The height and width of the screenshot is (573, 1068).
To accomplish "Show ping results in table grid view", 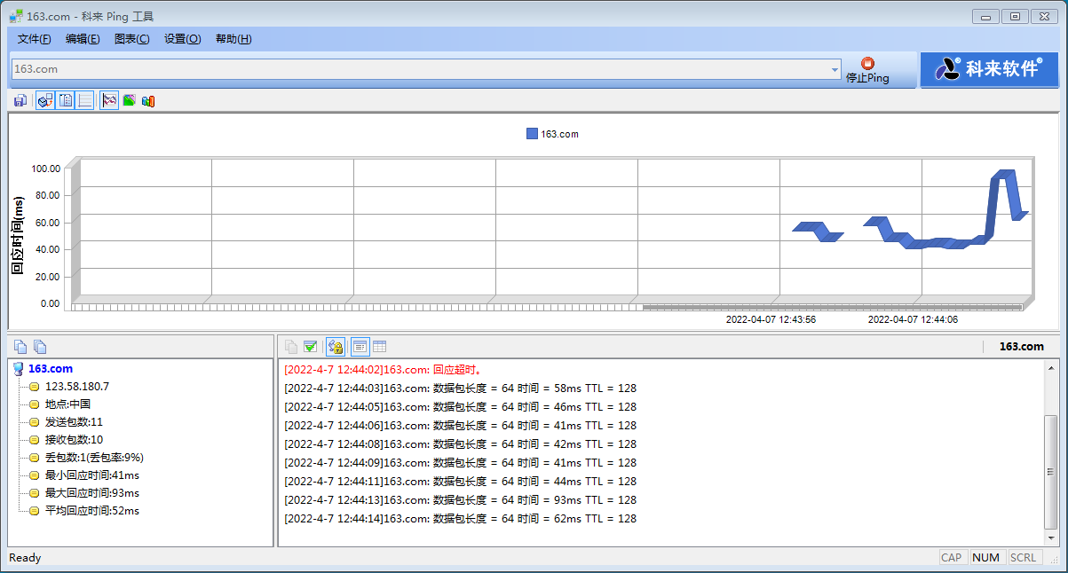I will (379, 347).
